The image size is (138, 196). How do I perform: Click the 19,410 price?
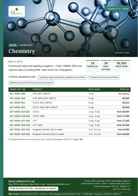pos(126,103)
